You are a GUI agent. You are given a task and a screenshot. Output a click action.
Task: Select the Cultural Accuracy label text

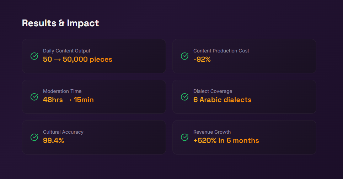(63, 132)
